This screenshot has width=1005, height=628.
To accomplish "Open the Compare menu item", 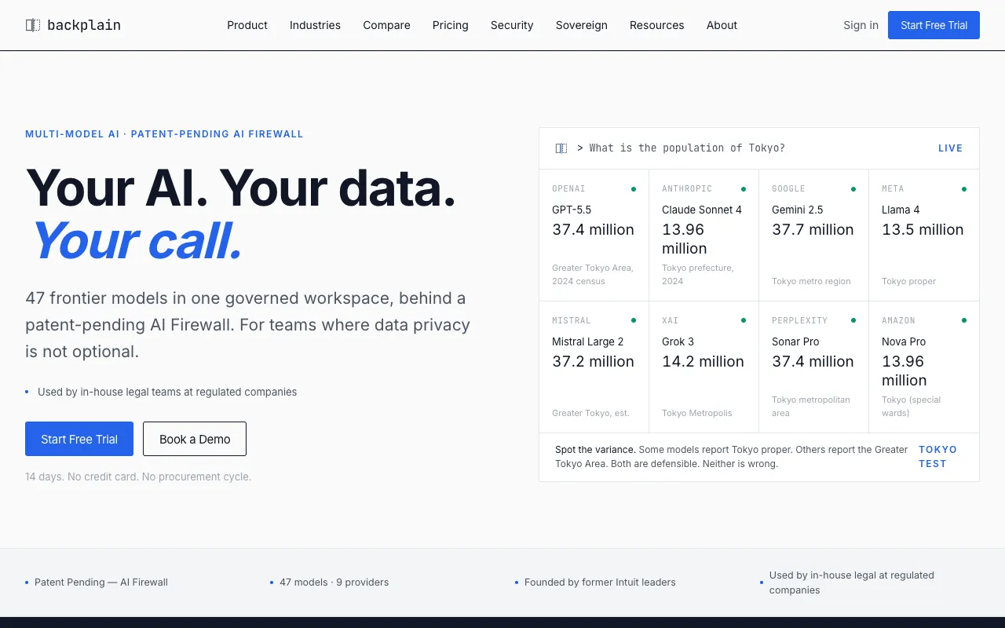I will click(386, 25).
